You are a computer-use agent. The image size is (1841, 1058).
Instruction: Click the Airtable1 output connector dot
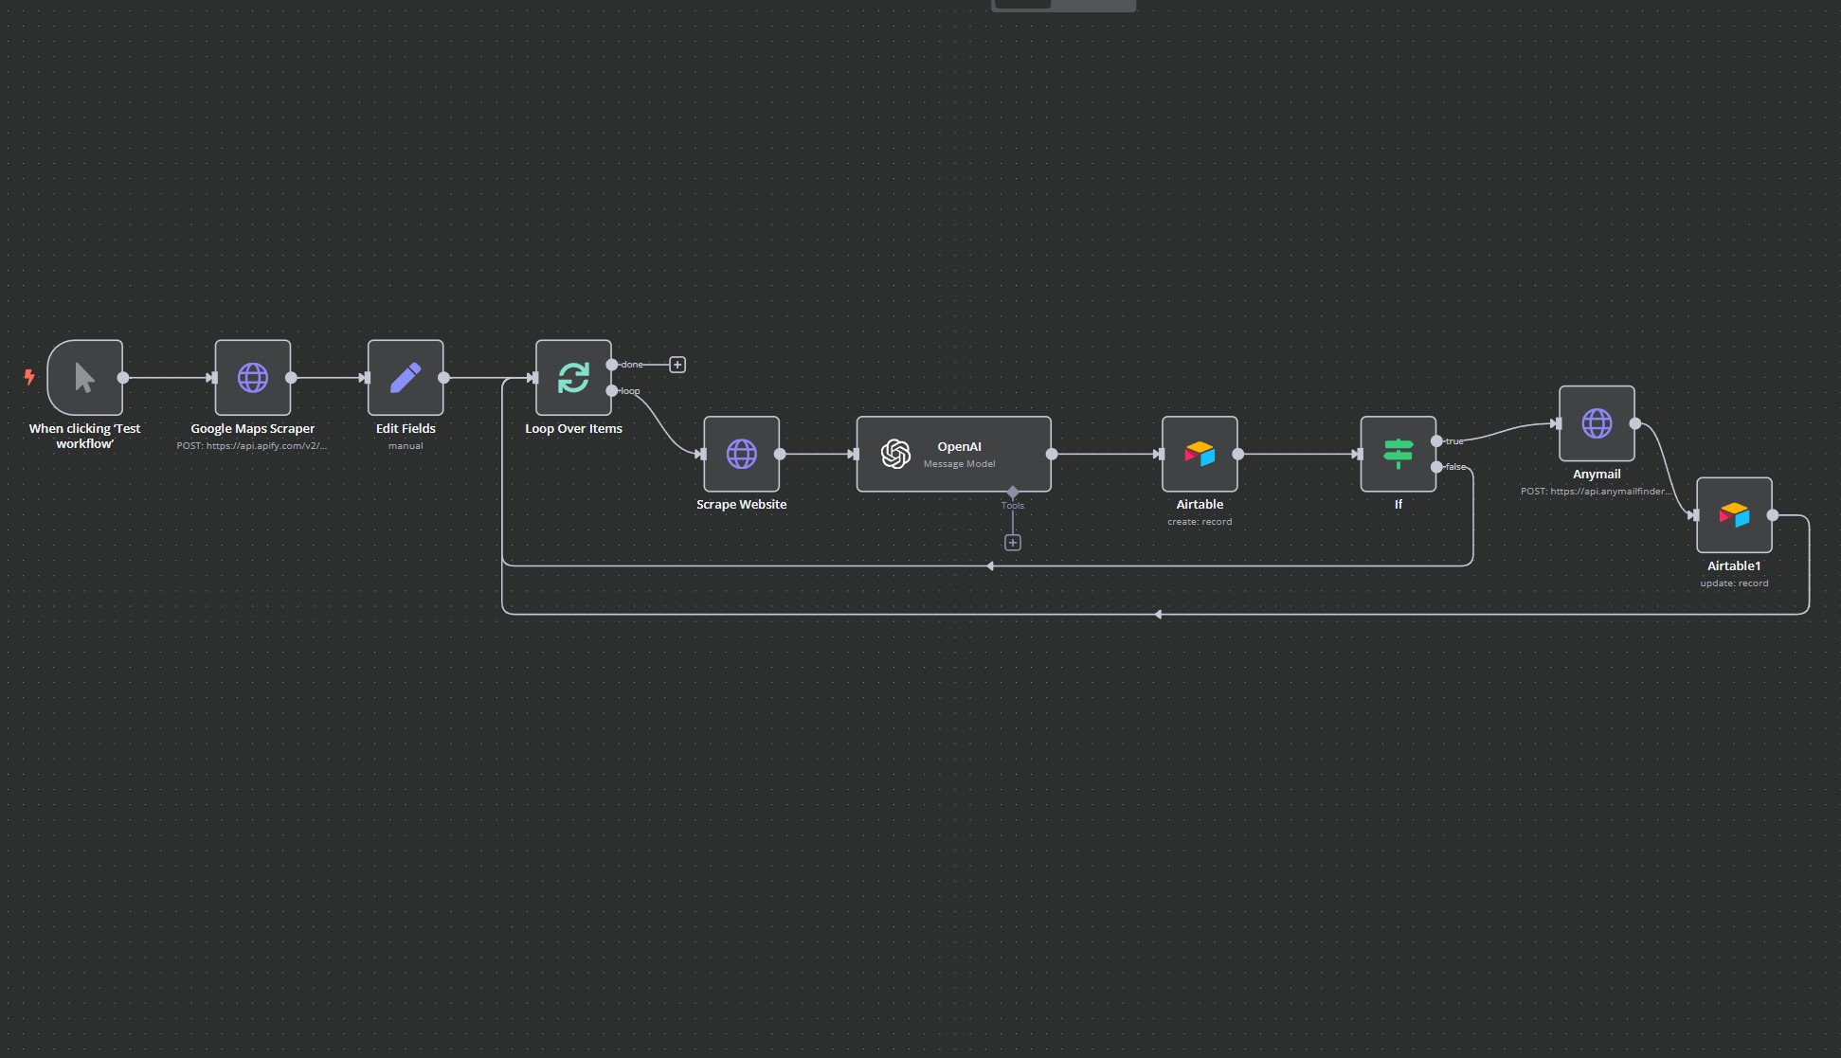tap(1773, 515)
